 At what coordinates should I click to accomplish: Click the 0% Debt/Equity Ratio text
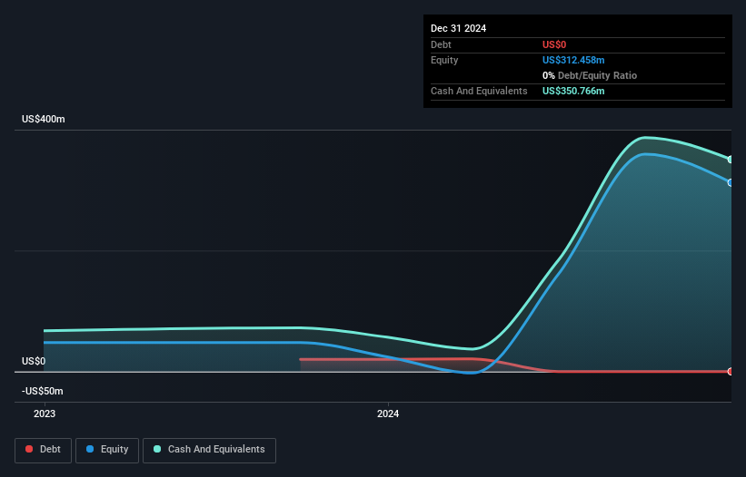point(590,75)
